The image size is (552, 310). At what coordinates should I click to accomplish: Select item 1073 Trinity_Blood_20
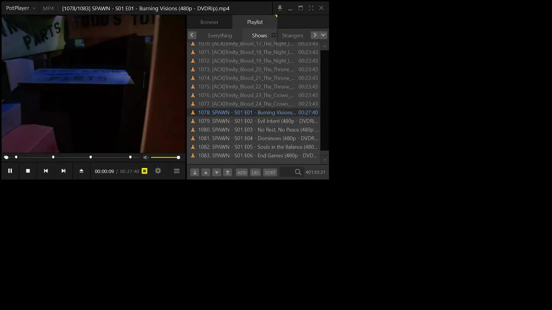point(254,69)
